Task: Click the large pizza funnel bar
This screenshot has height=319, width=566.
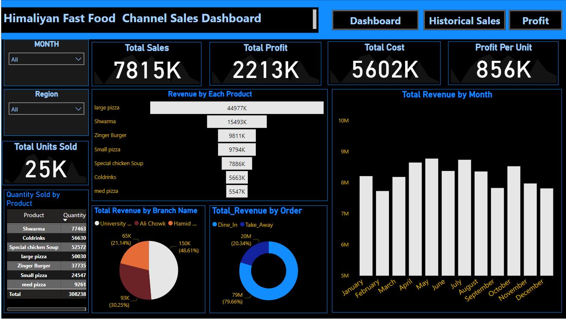Action: [237, 108]
